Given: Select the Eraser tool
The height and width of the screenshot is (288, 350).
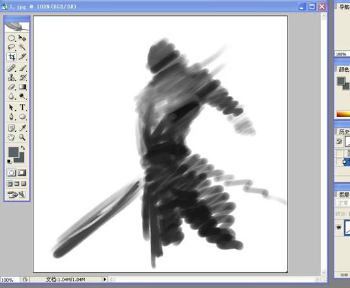Looking at the screenshot, I should point(11,87).
